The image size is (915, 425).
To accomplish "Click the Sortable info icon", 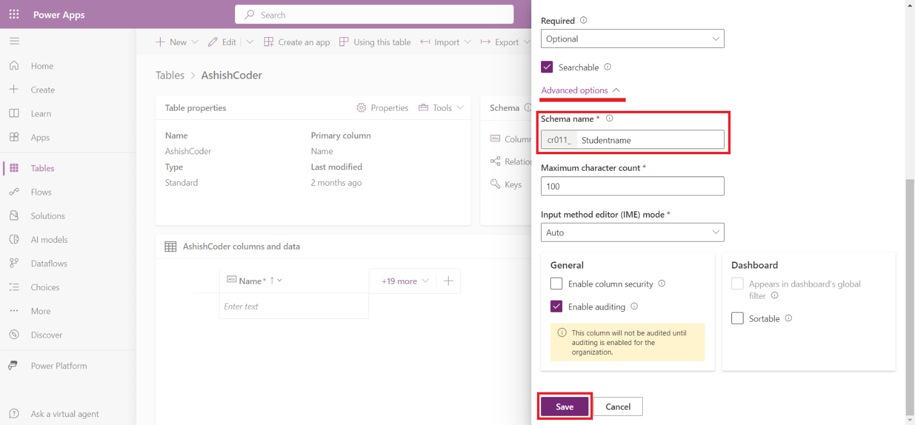I will click(x=789, y=318).
